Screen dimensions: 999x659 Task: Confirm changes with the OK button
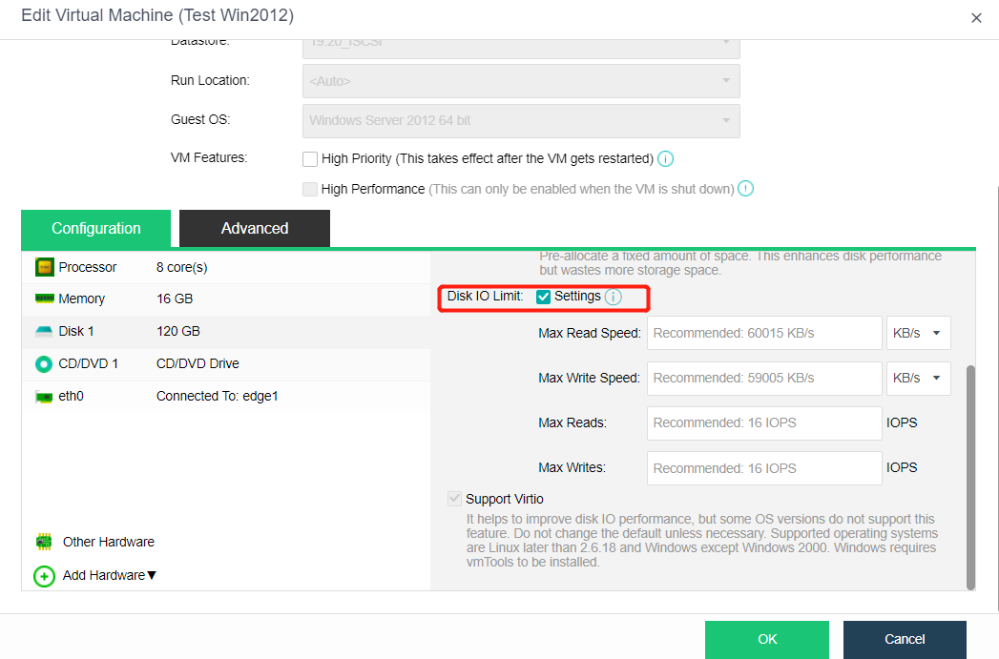click(x=767, y=639)
